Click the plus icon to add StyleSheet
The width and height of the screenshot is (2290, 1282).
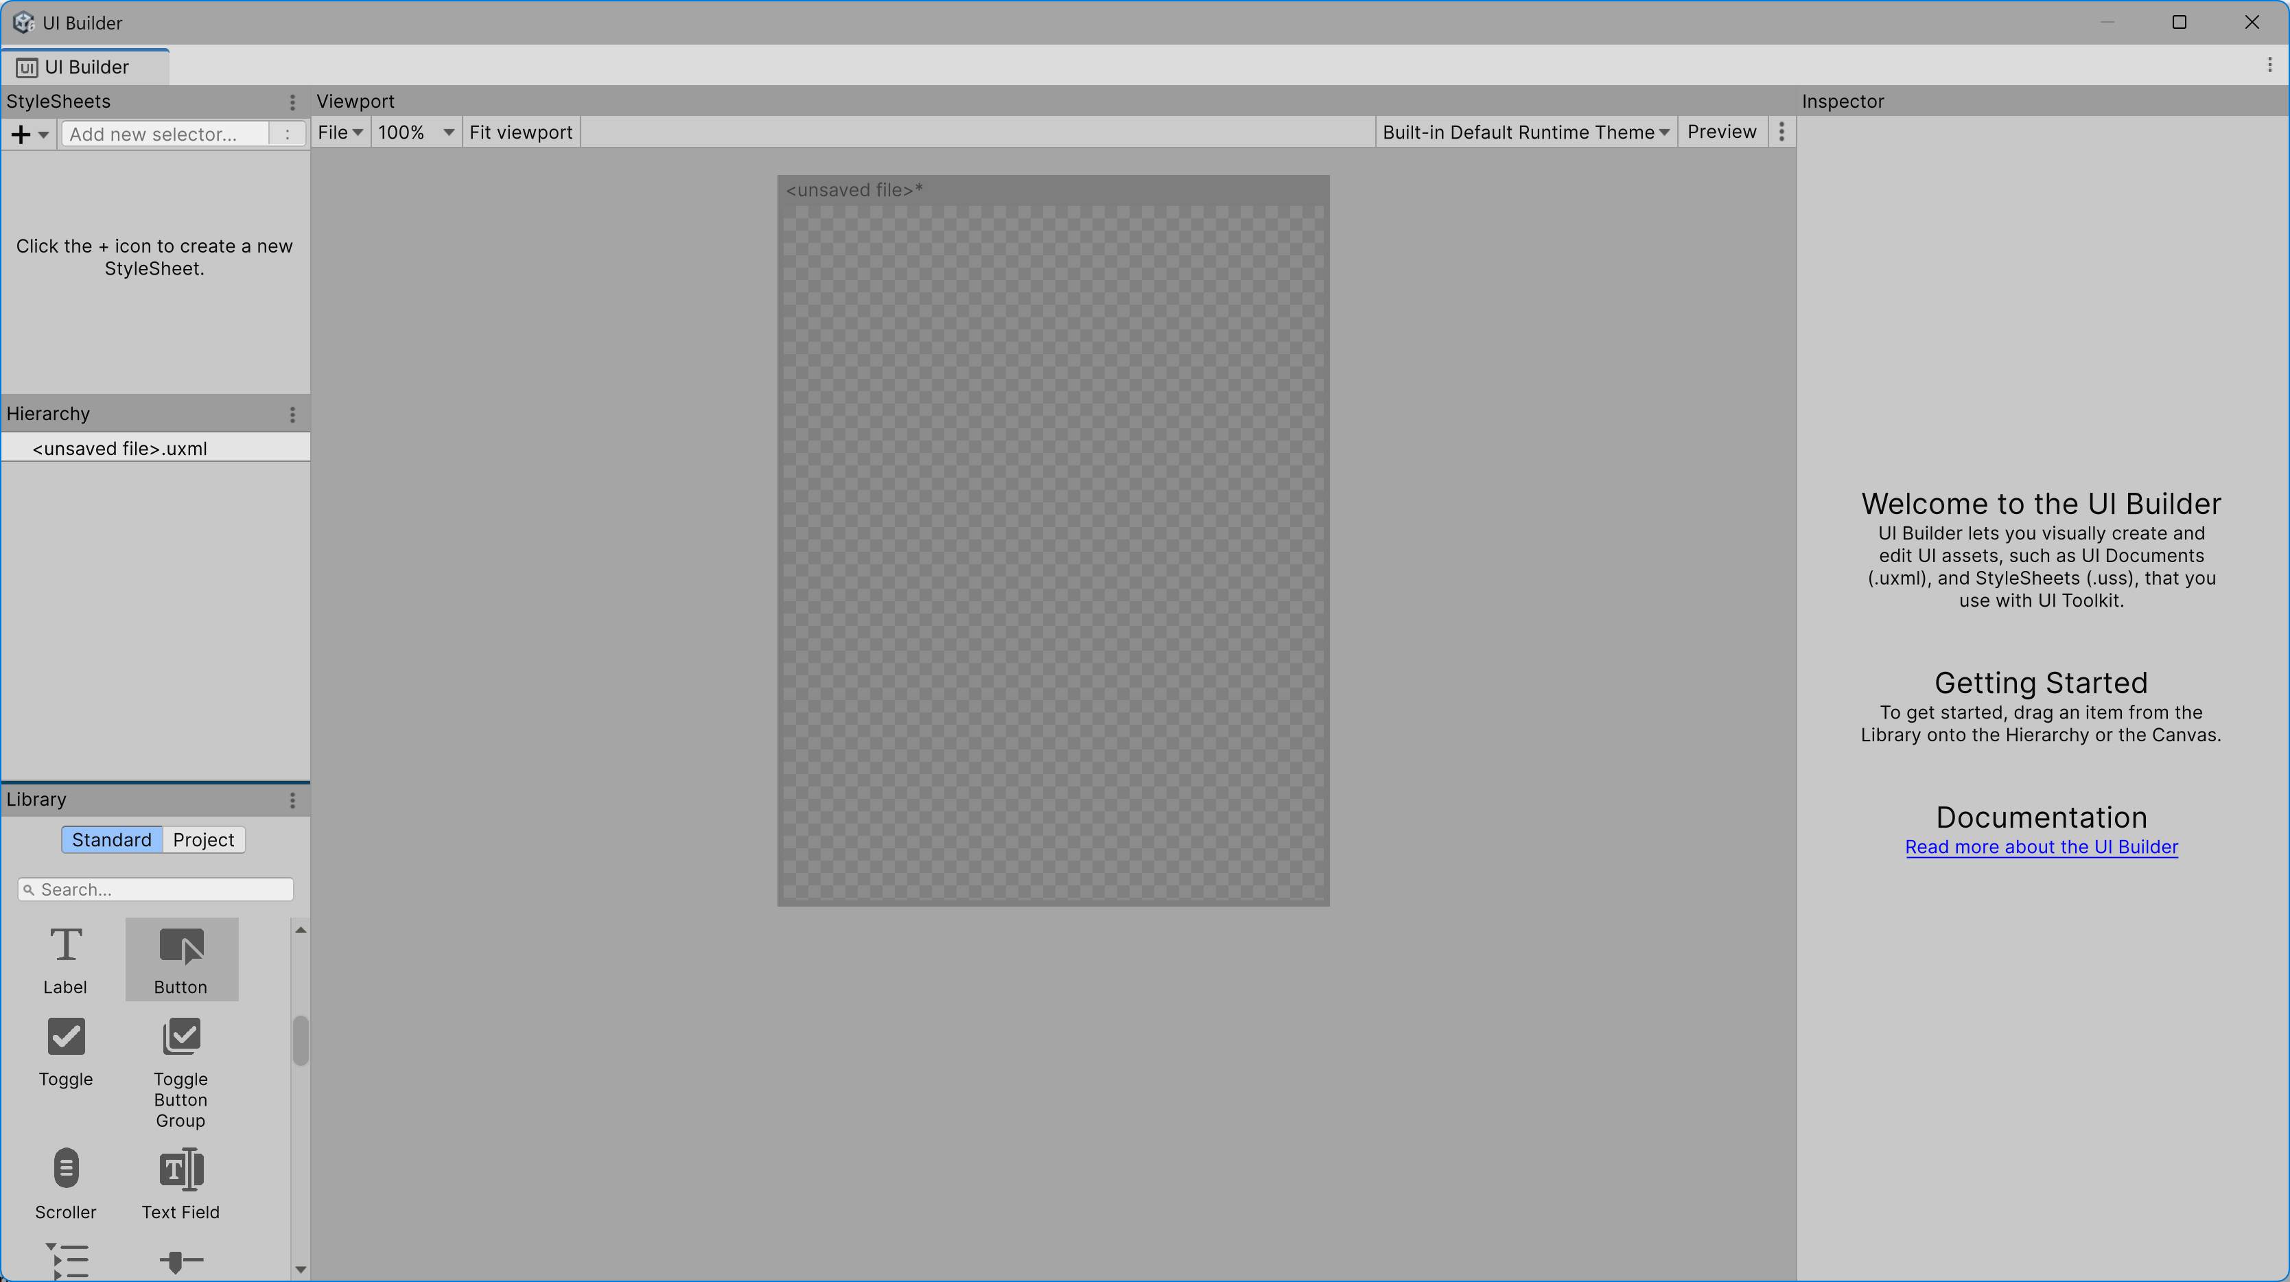21,135
